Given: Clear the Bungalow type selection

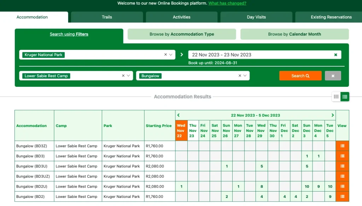Looking at the screenshot, I should (240, 75).
